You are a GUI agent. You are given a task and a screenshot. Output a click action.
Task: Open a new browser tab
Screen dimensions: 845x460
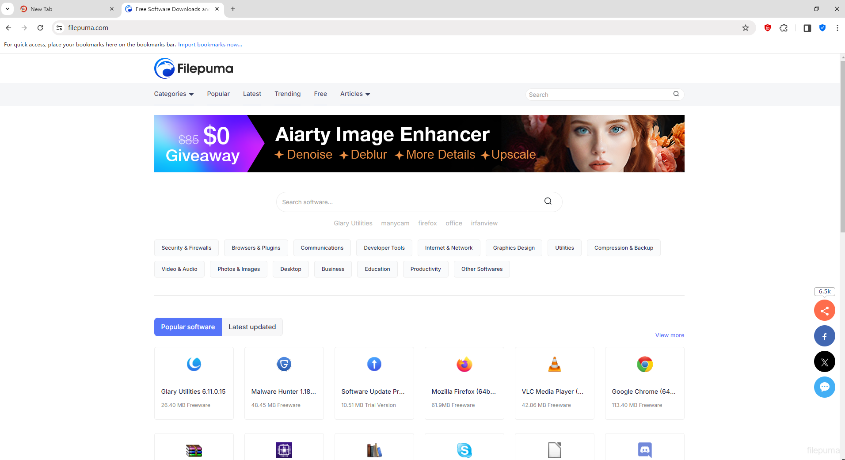(x=233, y=9)
